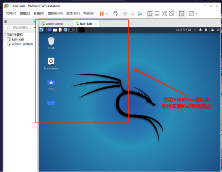Open the snapshot manager icon

pyautogui.click(x=140, y=14)
